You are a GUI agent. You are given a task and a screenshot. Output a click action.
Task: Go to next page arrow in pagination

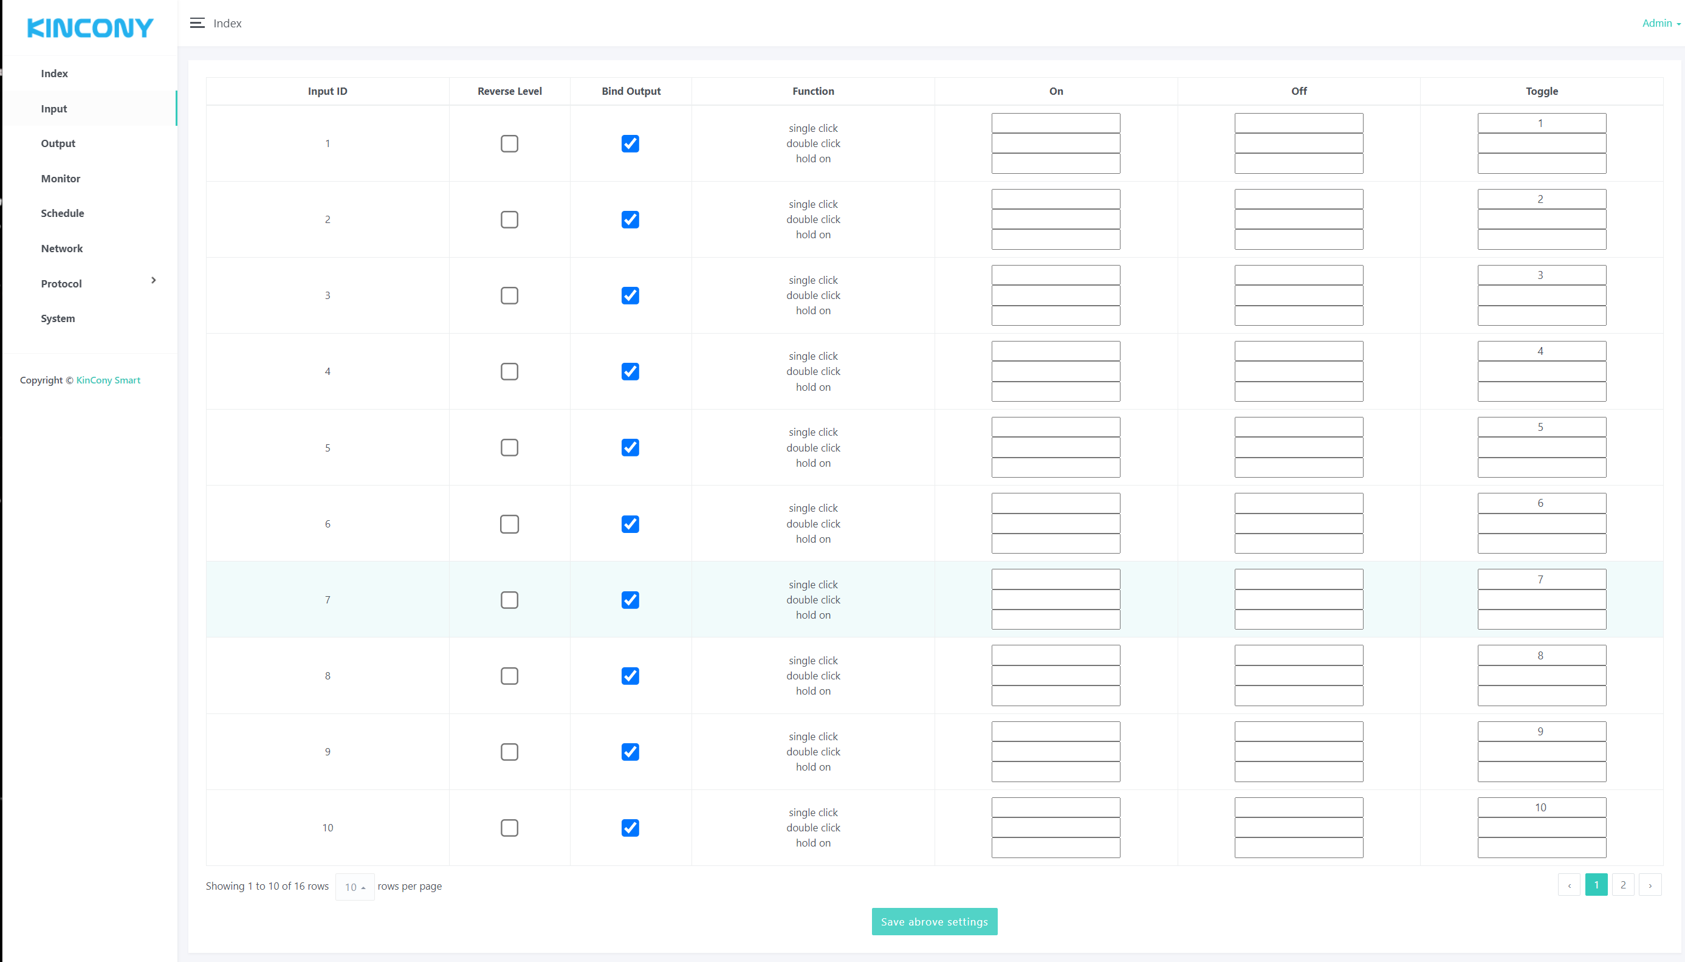pos(1650,885)
